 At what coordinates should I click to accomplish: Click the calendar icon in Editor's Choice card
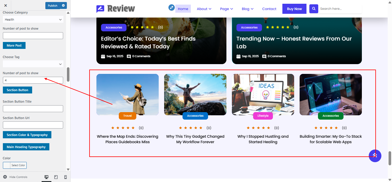tap(103, 56)
